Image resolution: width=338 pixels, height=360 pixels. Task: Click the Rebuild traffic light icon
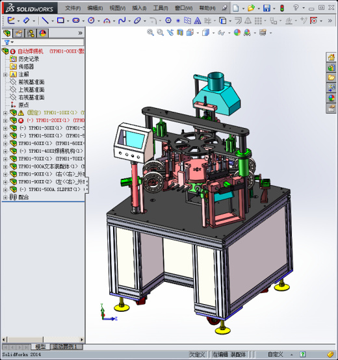tap(282, 8)
